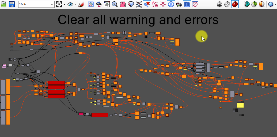Open named views with the eye icon
This screenshot has width=277, height=137.
coord(70,4)
